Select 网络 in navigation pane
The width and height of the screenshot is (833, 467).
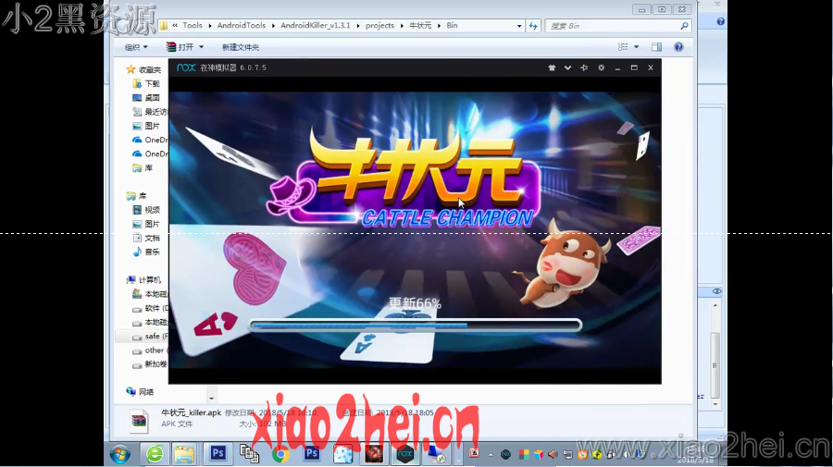tap(141, 392)
